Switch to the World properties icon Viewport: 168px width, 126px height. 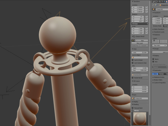164,1
